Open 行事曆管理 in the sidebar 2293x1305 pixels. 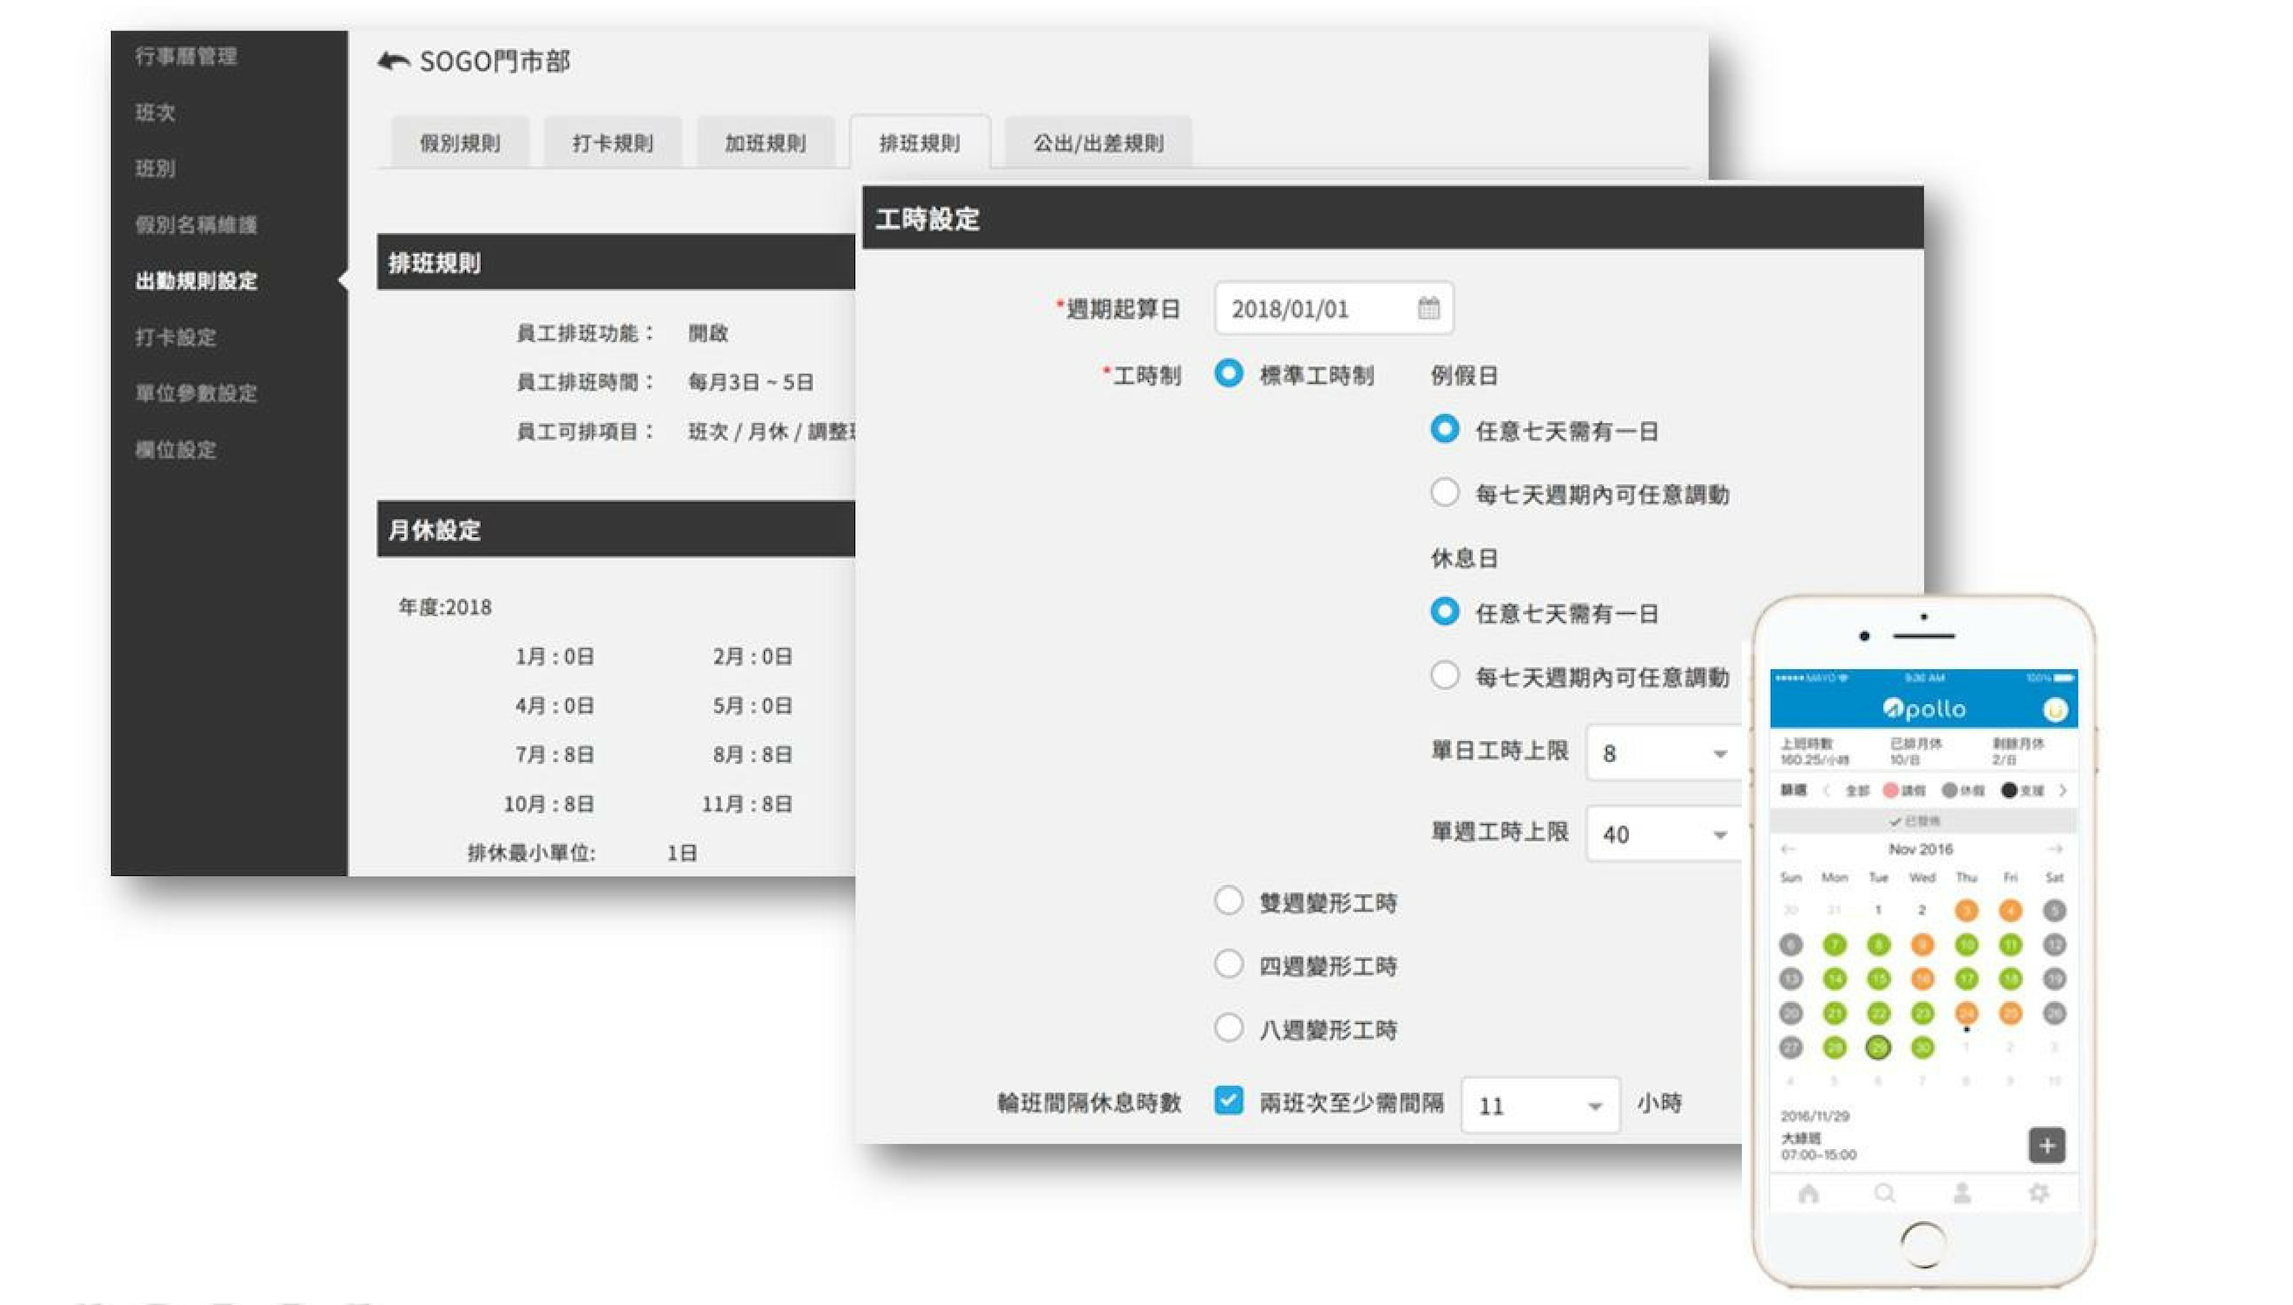click(x=187, y=56)
